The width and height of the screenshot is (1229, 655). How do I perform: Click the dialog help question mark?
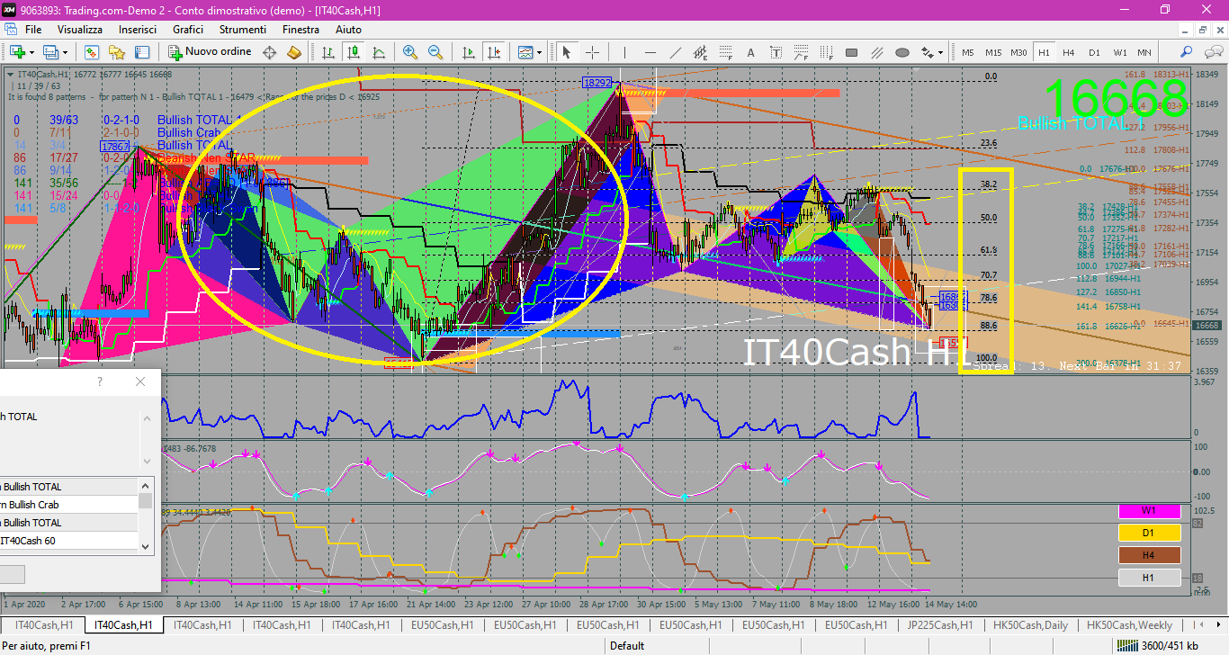pos(100,381)
